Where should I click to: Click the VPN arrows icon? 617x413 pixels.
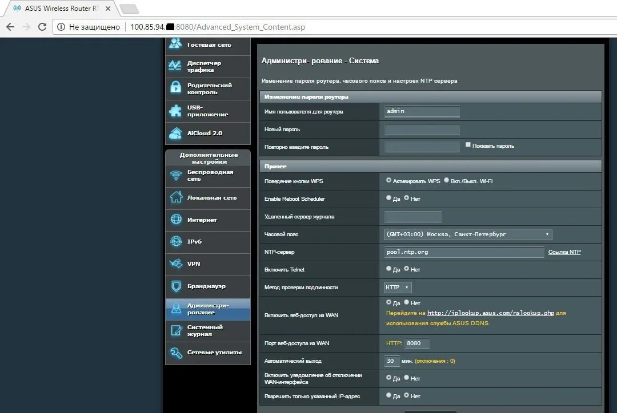176,264
